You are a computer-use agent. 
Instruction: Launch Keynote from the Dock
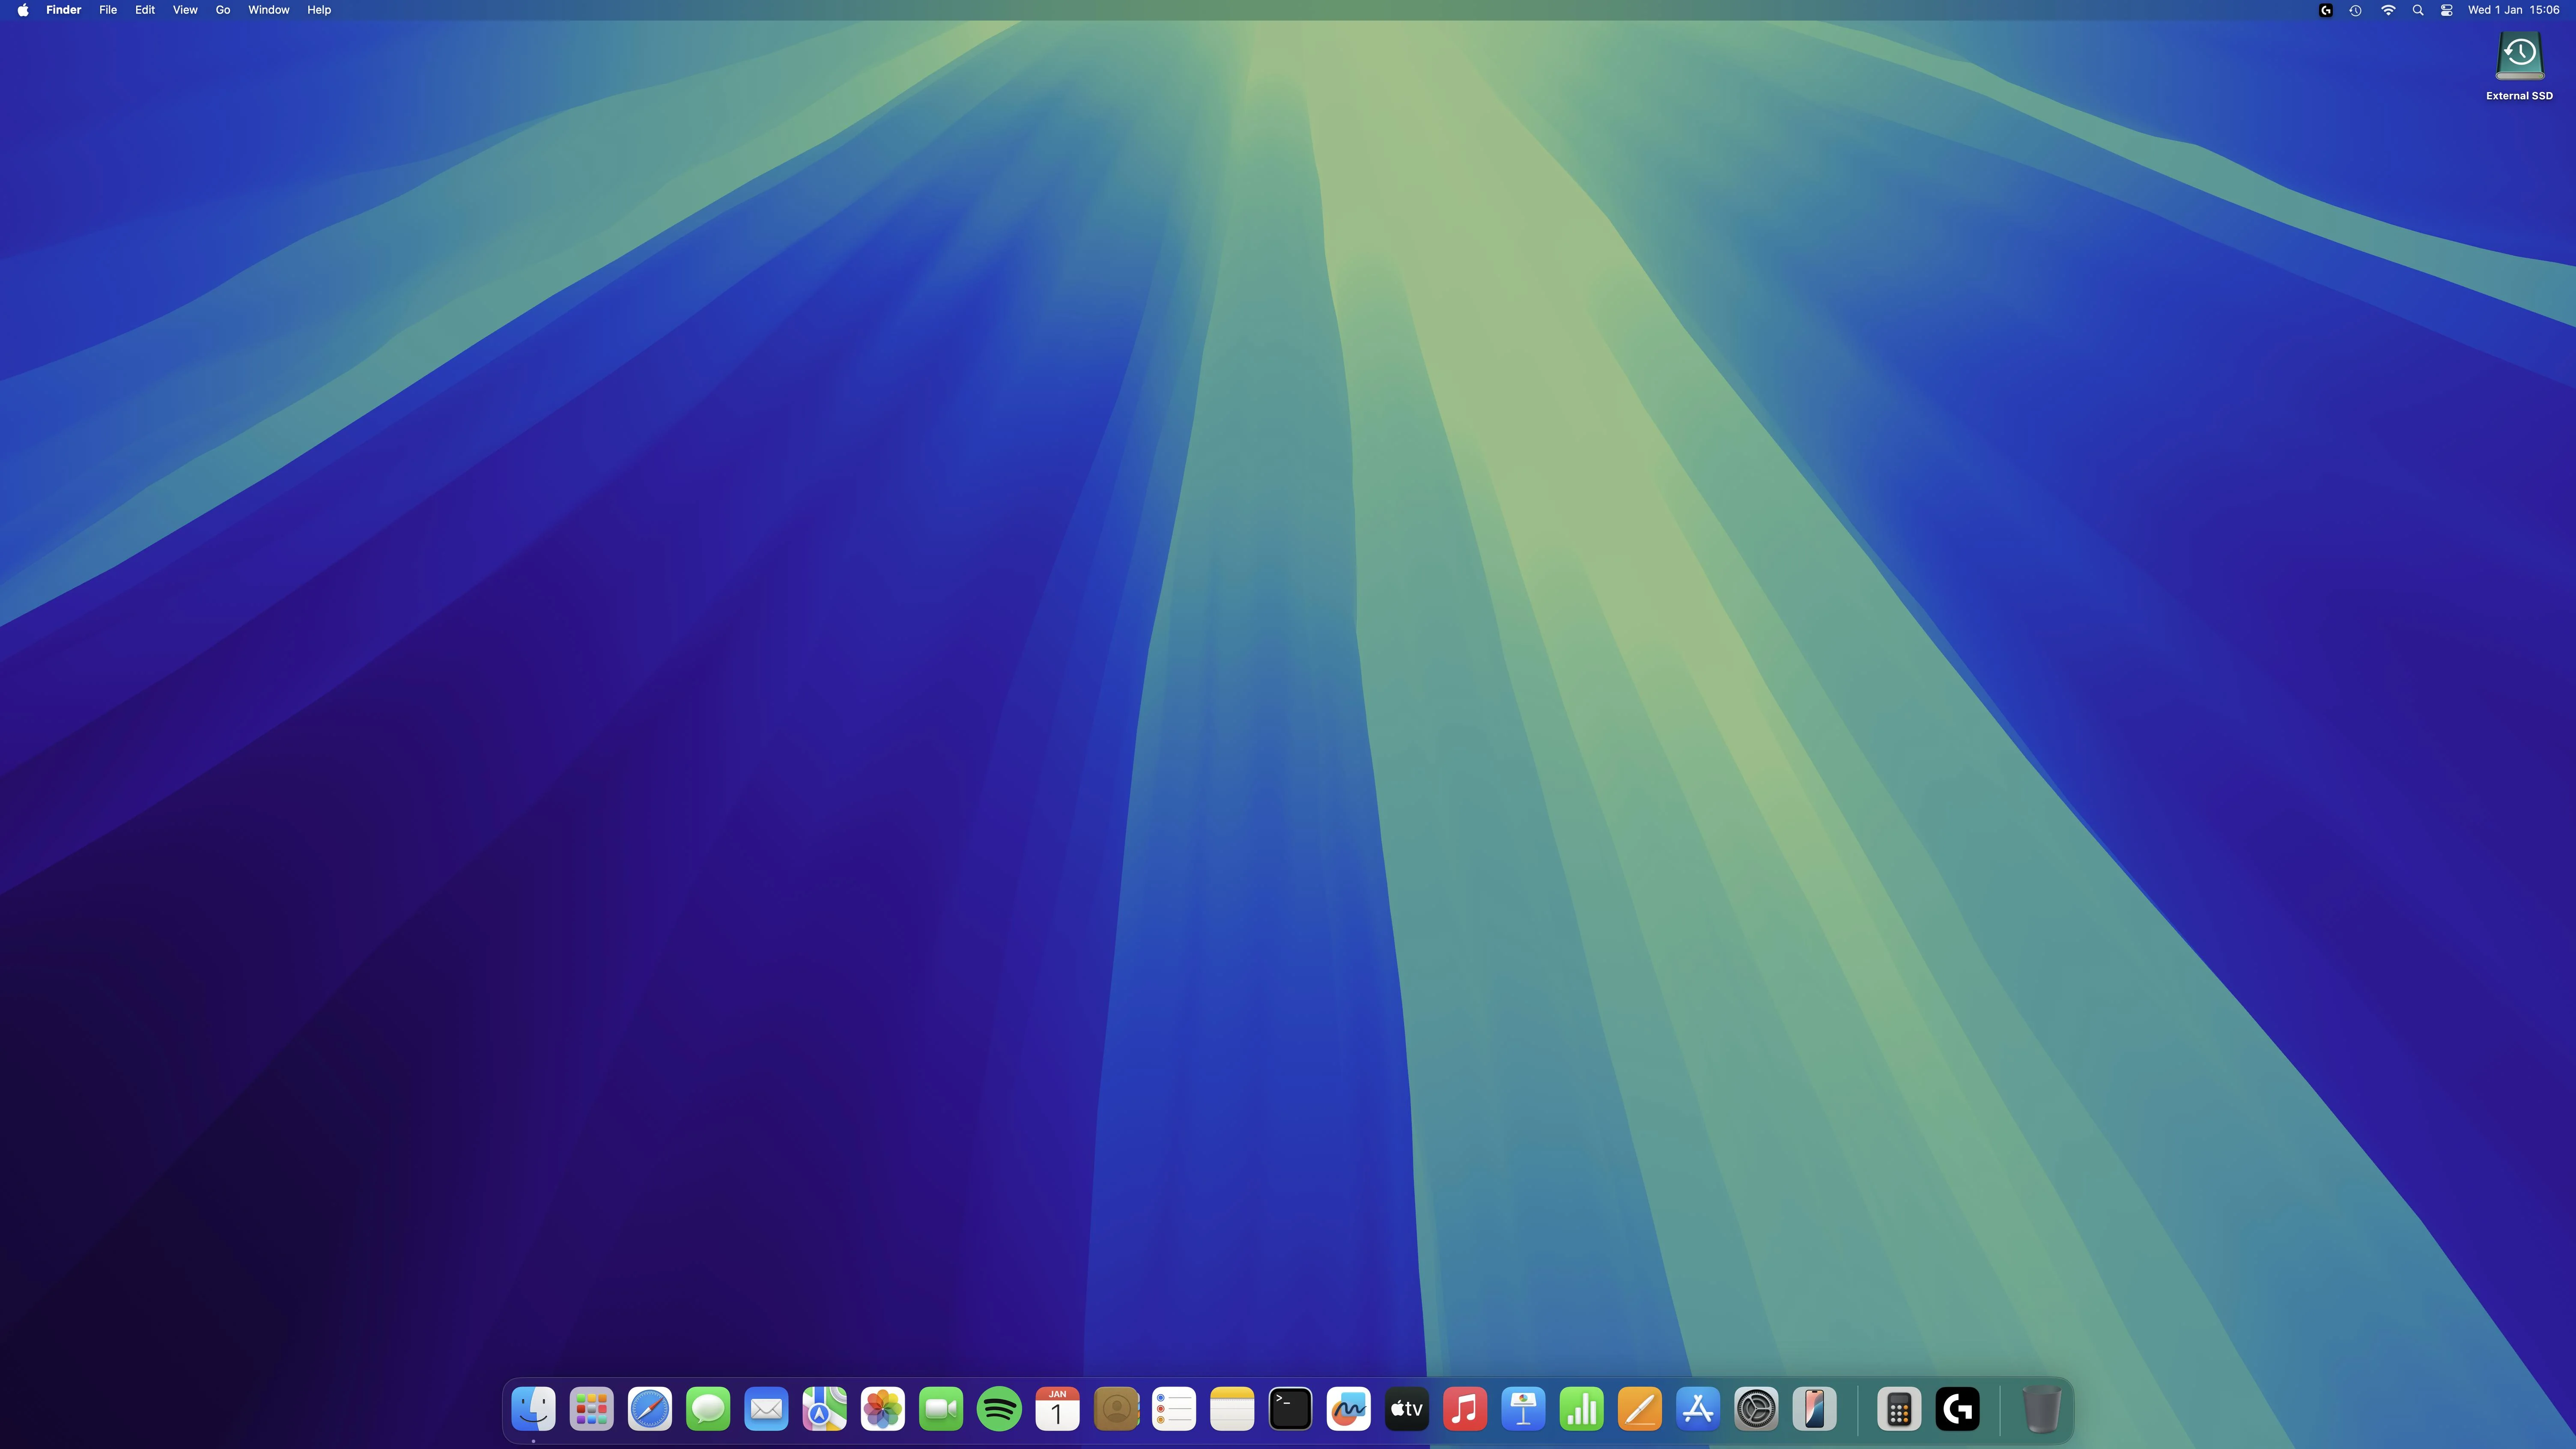1523,1409
